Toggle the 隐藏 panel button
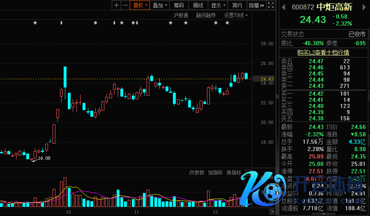The width and height of the screenshot is (370, 216). (x=253, y=5)
